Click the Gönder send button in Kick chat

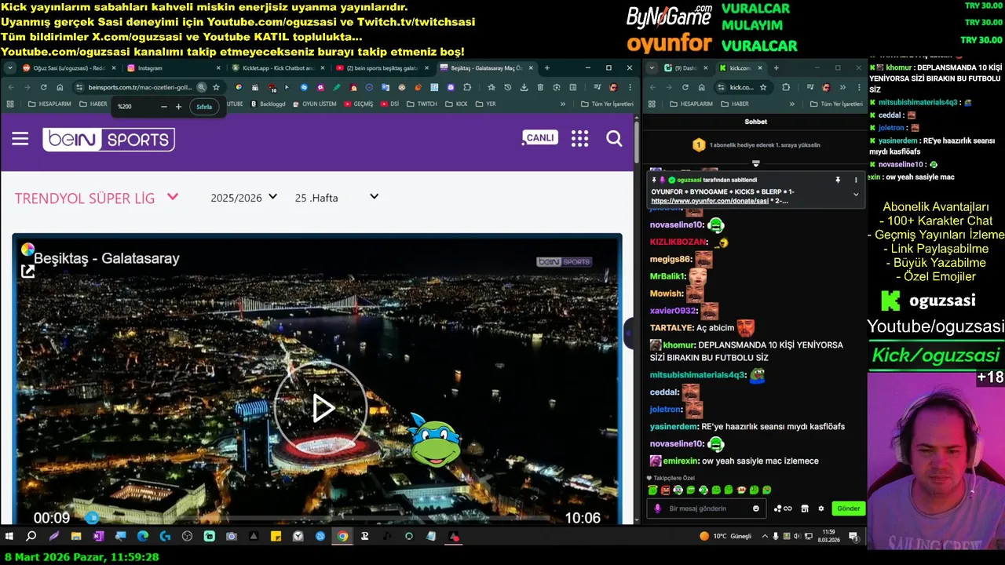848,508
